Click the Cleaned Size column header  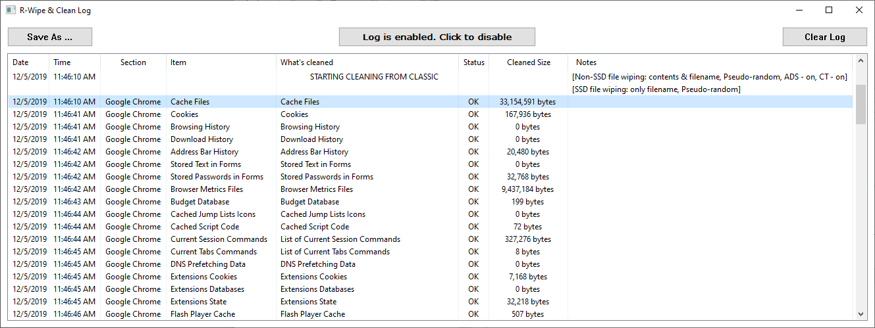click(529, 62)
